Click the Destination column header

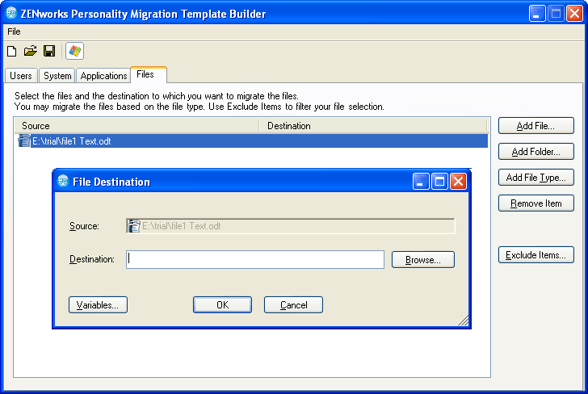tap(373, 126)
